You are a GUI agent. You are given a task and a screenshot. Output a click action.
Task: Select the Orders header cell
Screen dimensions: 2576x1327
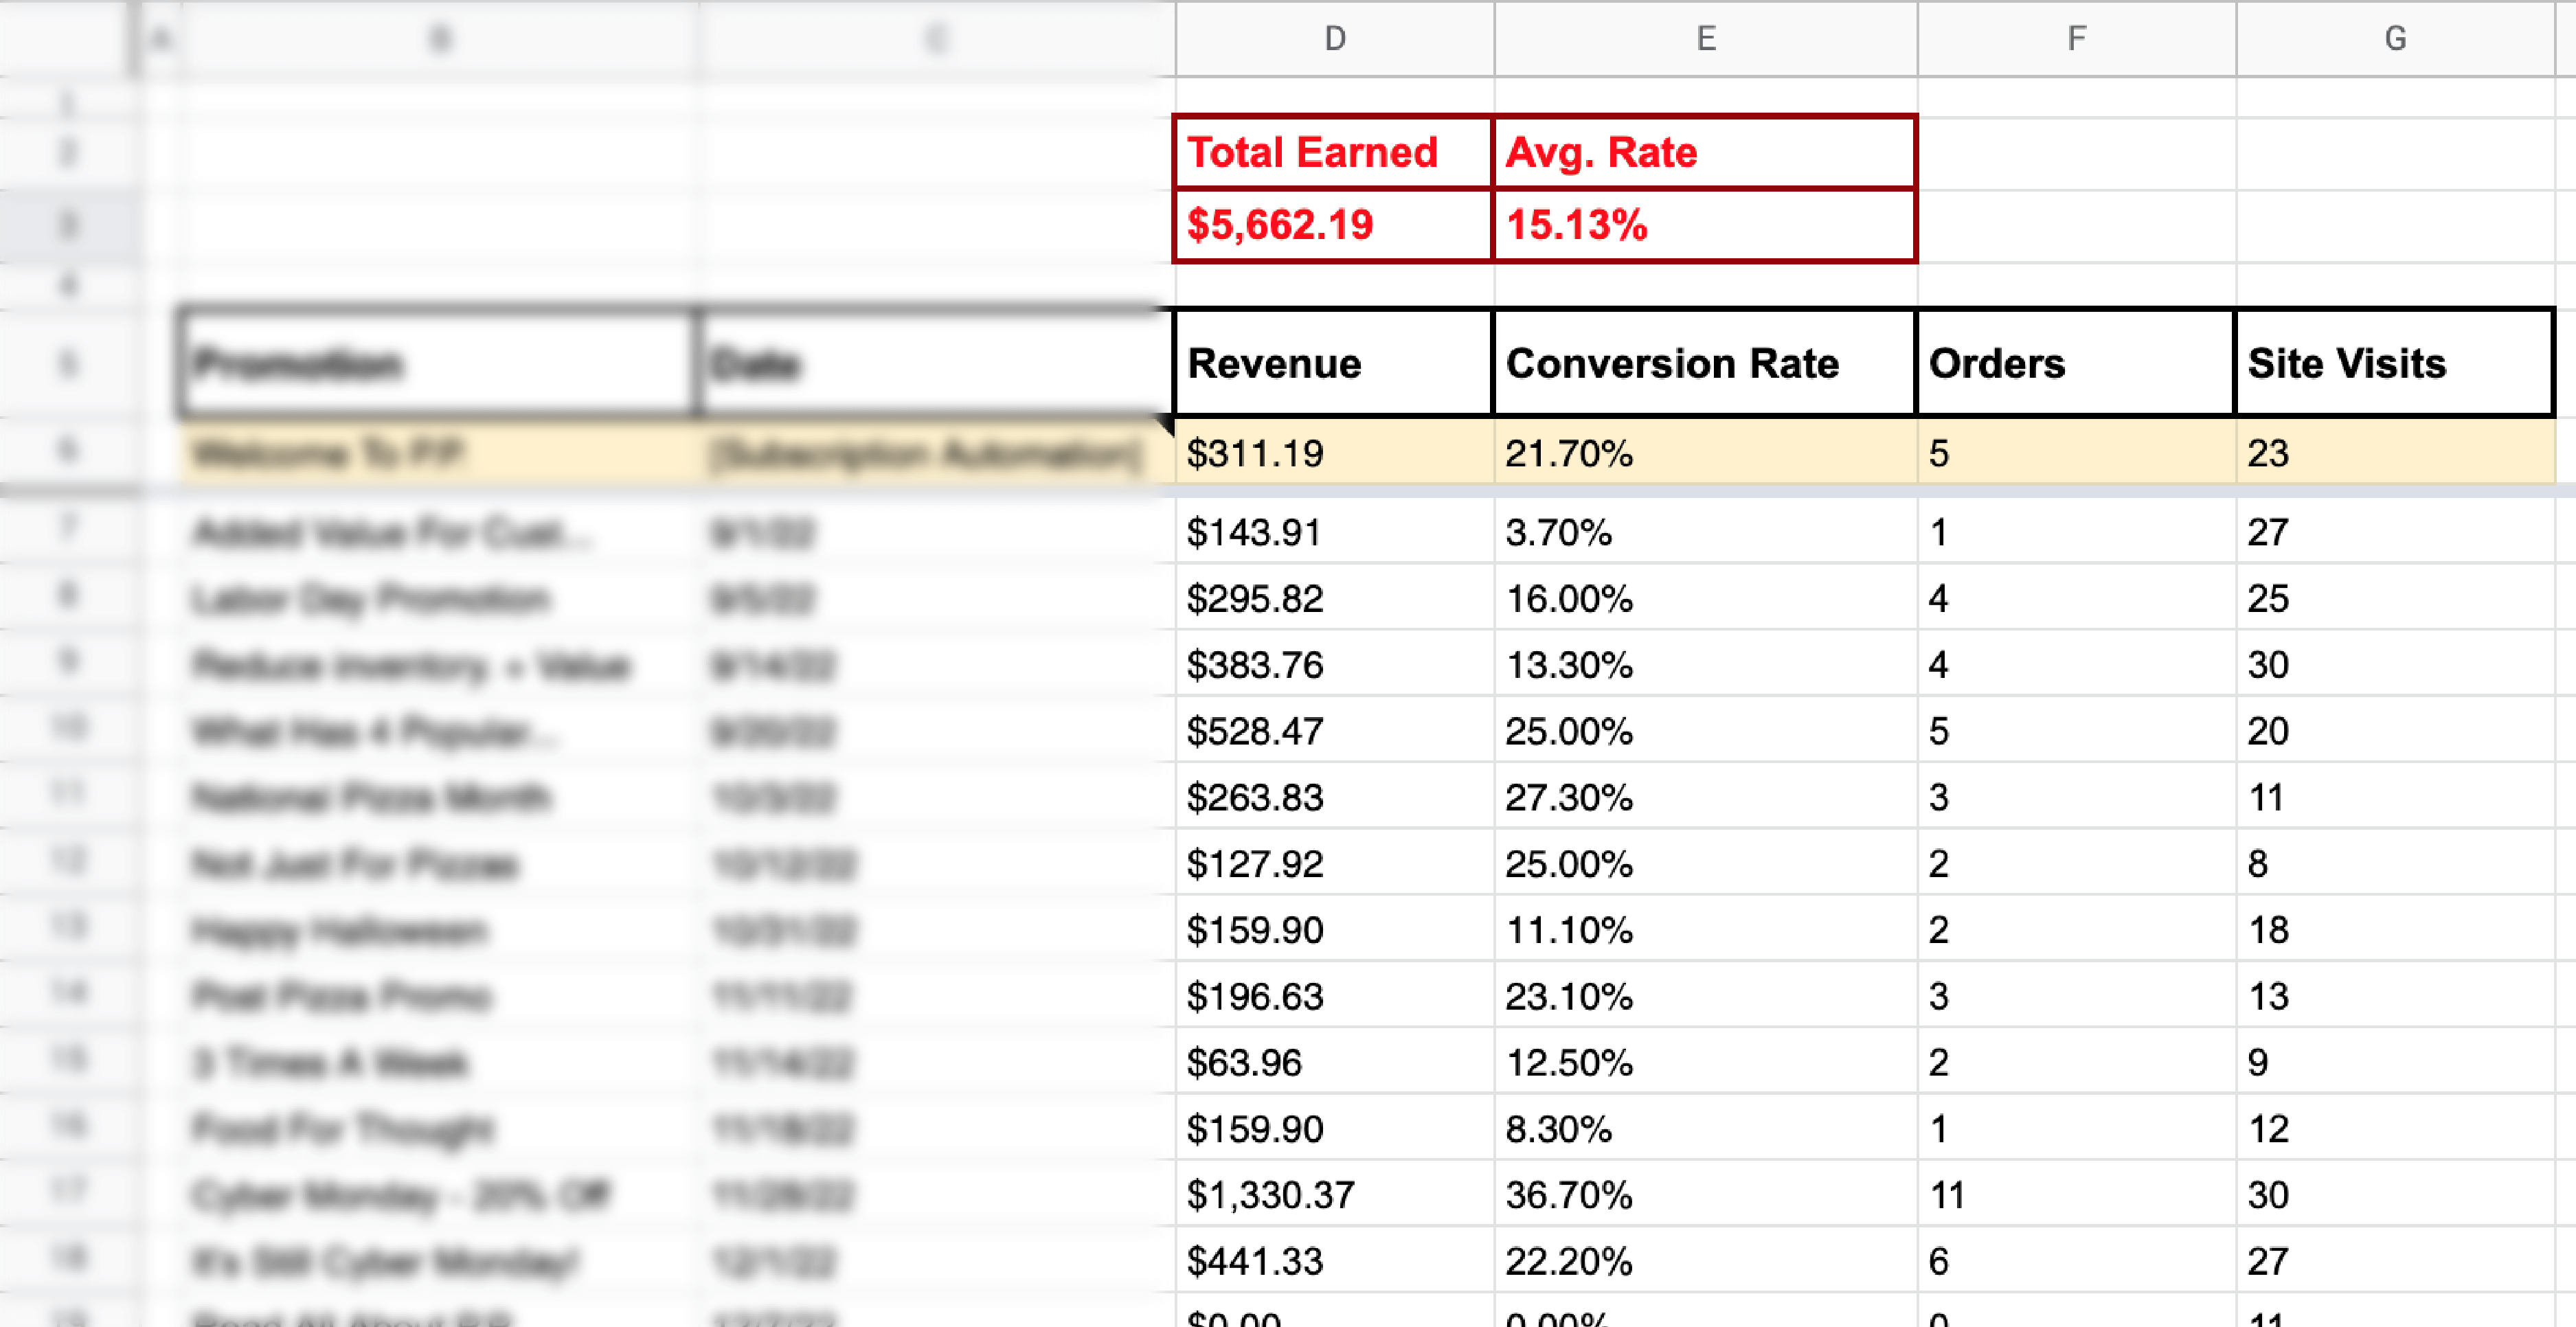point(2076,363)
